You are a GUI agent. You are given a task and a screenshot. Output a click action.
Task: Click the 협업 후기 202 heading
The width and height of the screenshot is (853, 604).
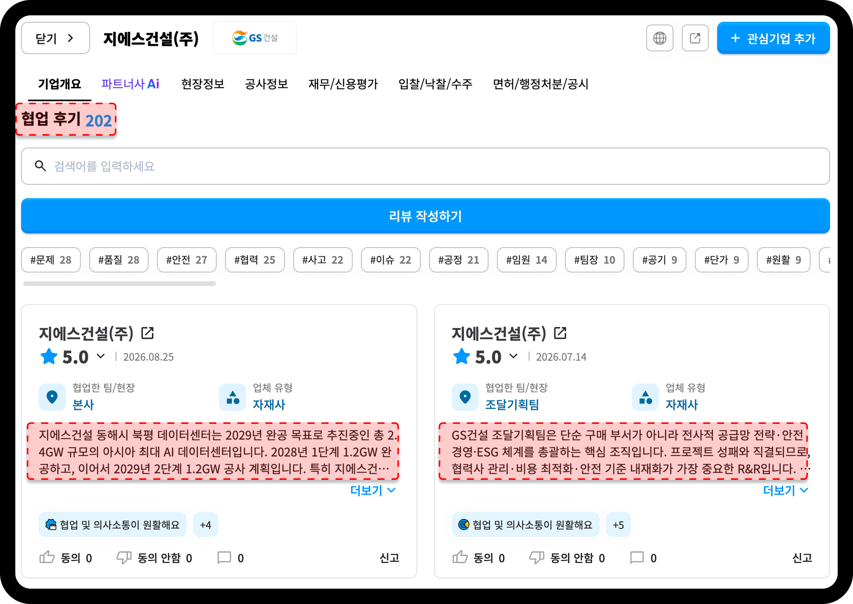tap(67, 119)
